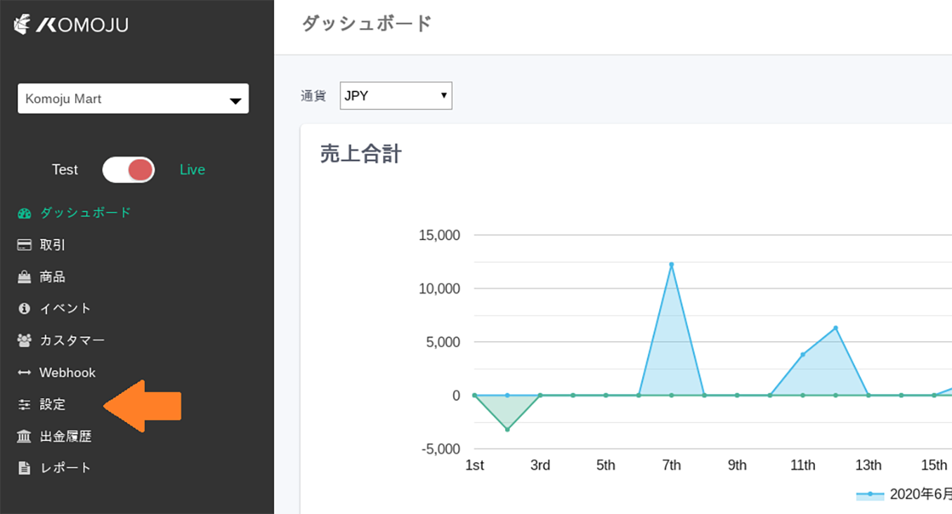Click the 11th x-axis label
The image size is (952, 514).
click(802, 466)
